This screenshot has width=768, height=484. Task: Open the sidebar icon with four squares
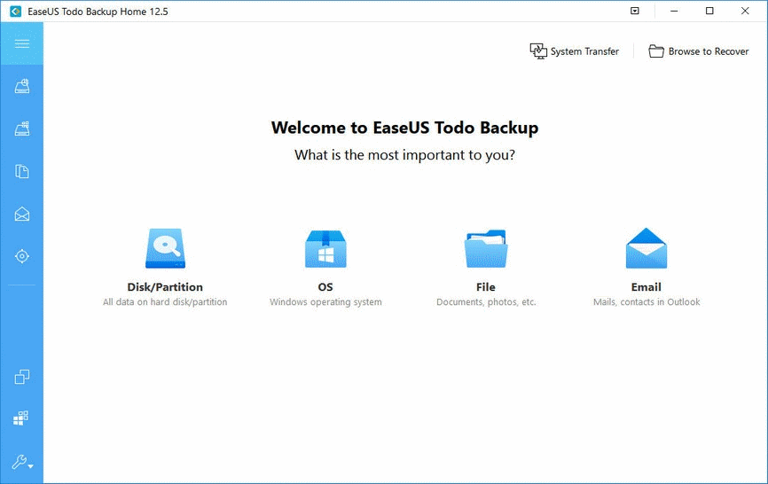[x=21, y=418]
